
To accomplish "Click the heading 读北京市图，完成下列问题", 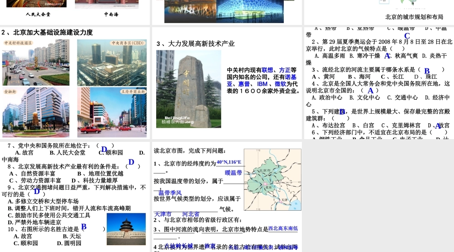I will pyautogui.click(x=190, y=150).
